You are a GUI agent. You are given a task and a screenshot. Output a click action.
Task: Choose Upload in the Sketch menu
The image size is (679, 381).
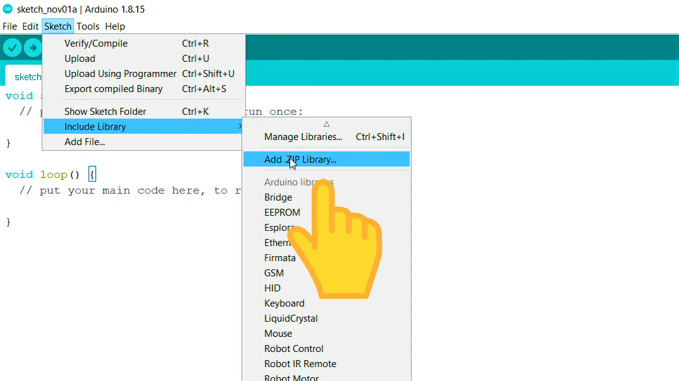pos(144,58)
